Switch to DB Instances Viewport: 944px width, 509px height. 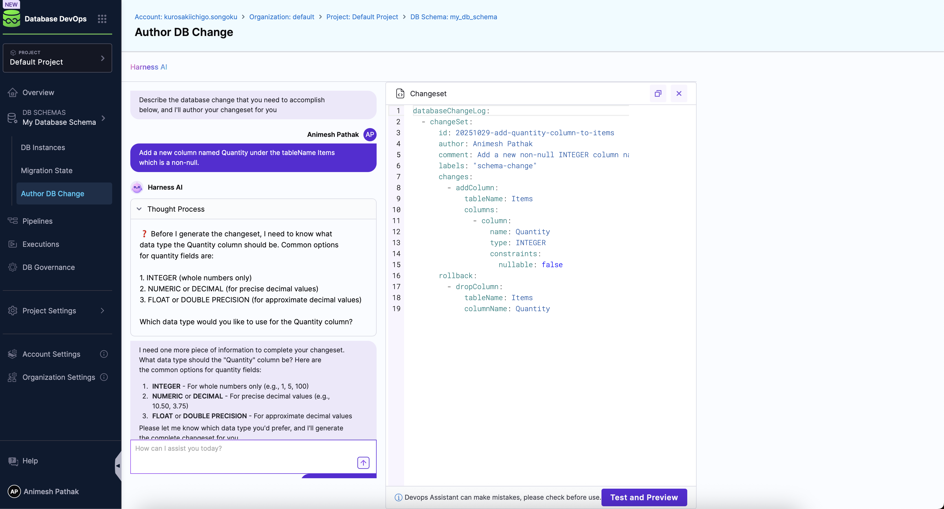click(x=43, y=147)
